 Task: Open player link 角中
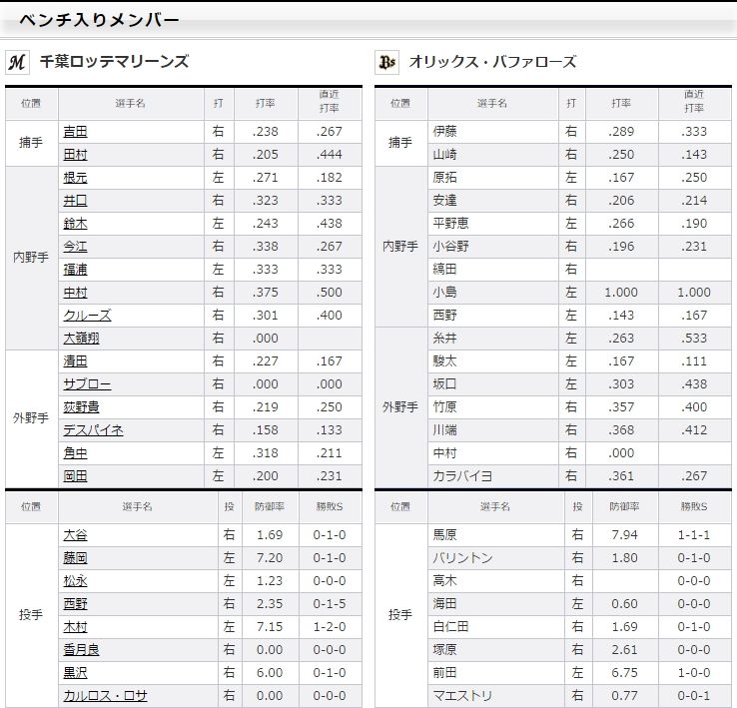(x=75, y=453)
